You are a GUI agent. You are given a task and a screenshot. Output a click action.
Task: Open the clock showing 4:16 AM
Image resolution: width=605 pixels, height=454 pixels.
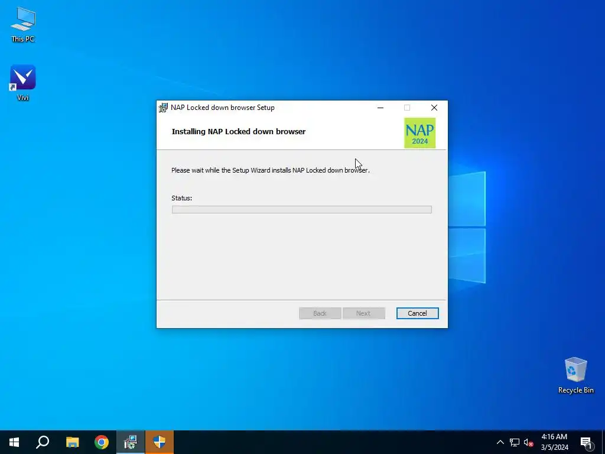554,442
